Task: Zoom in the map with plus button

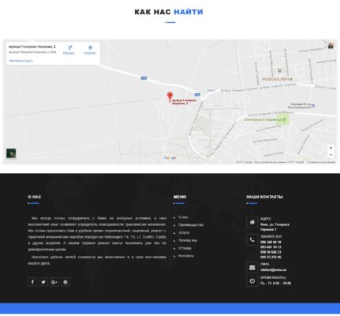Action: pyautogui.click(x=331, y=148)
